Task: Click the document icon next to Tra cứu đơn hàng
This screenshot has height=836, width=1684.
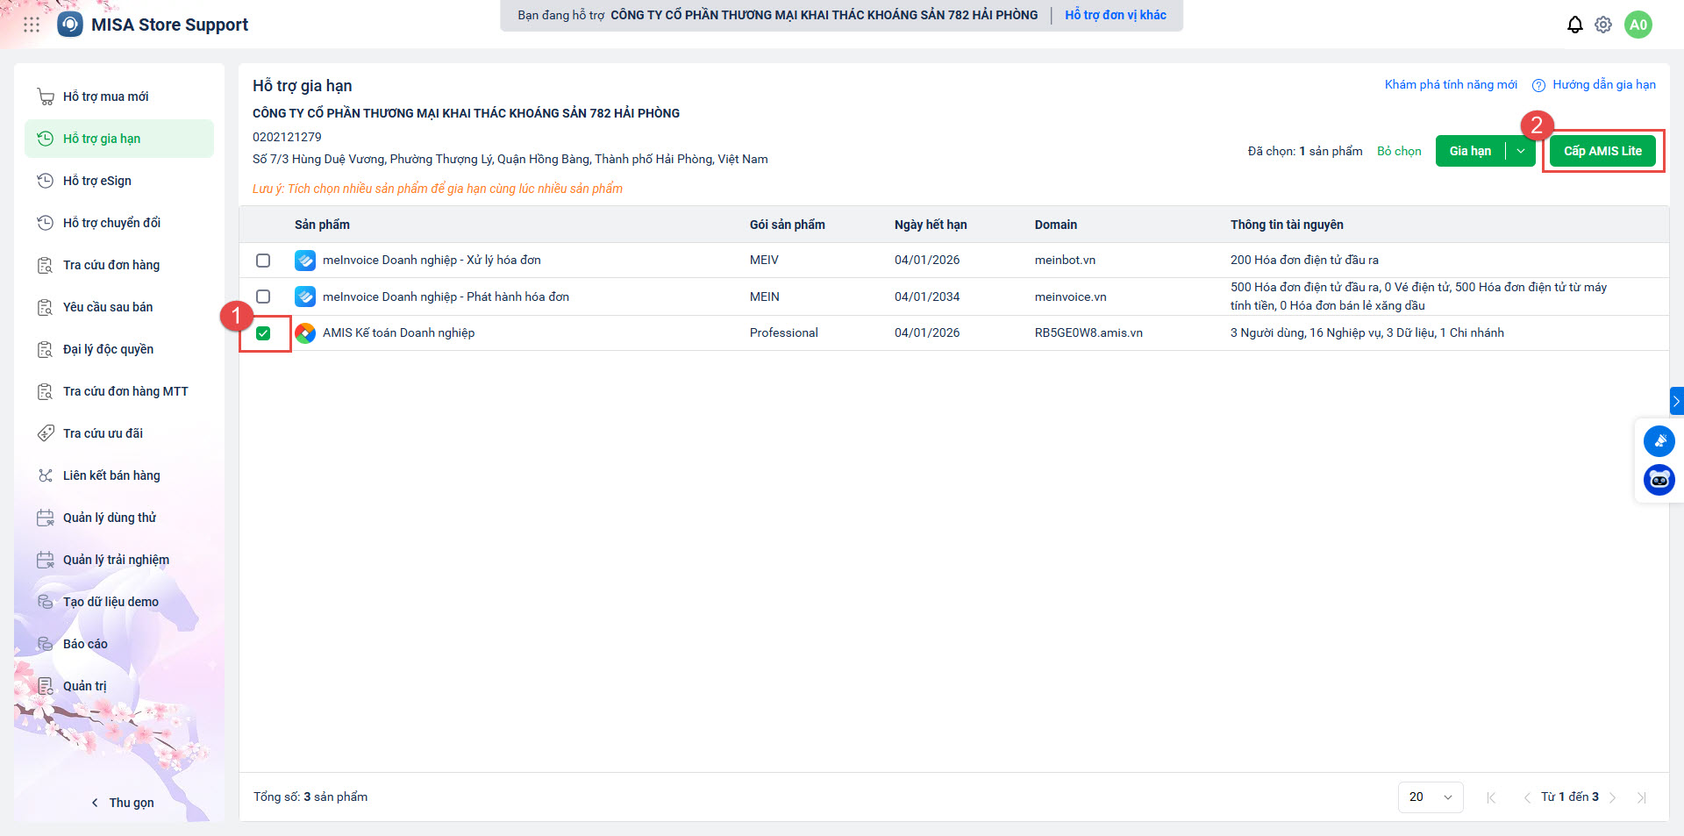Action: coord(46,265)
